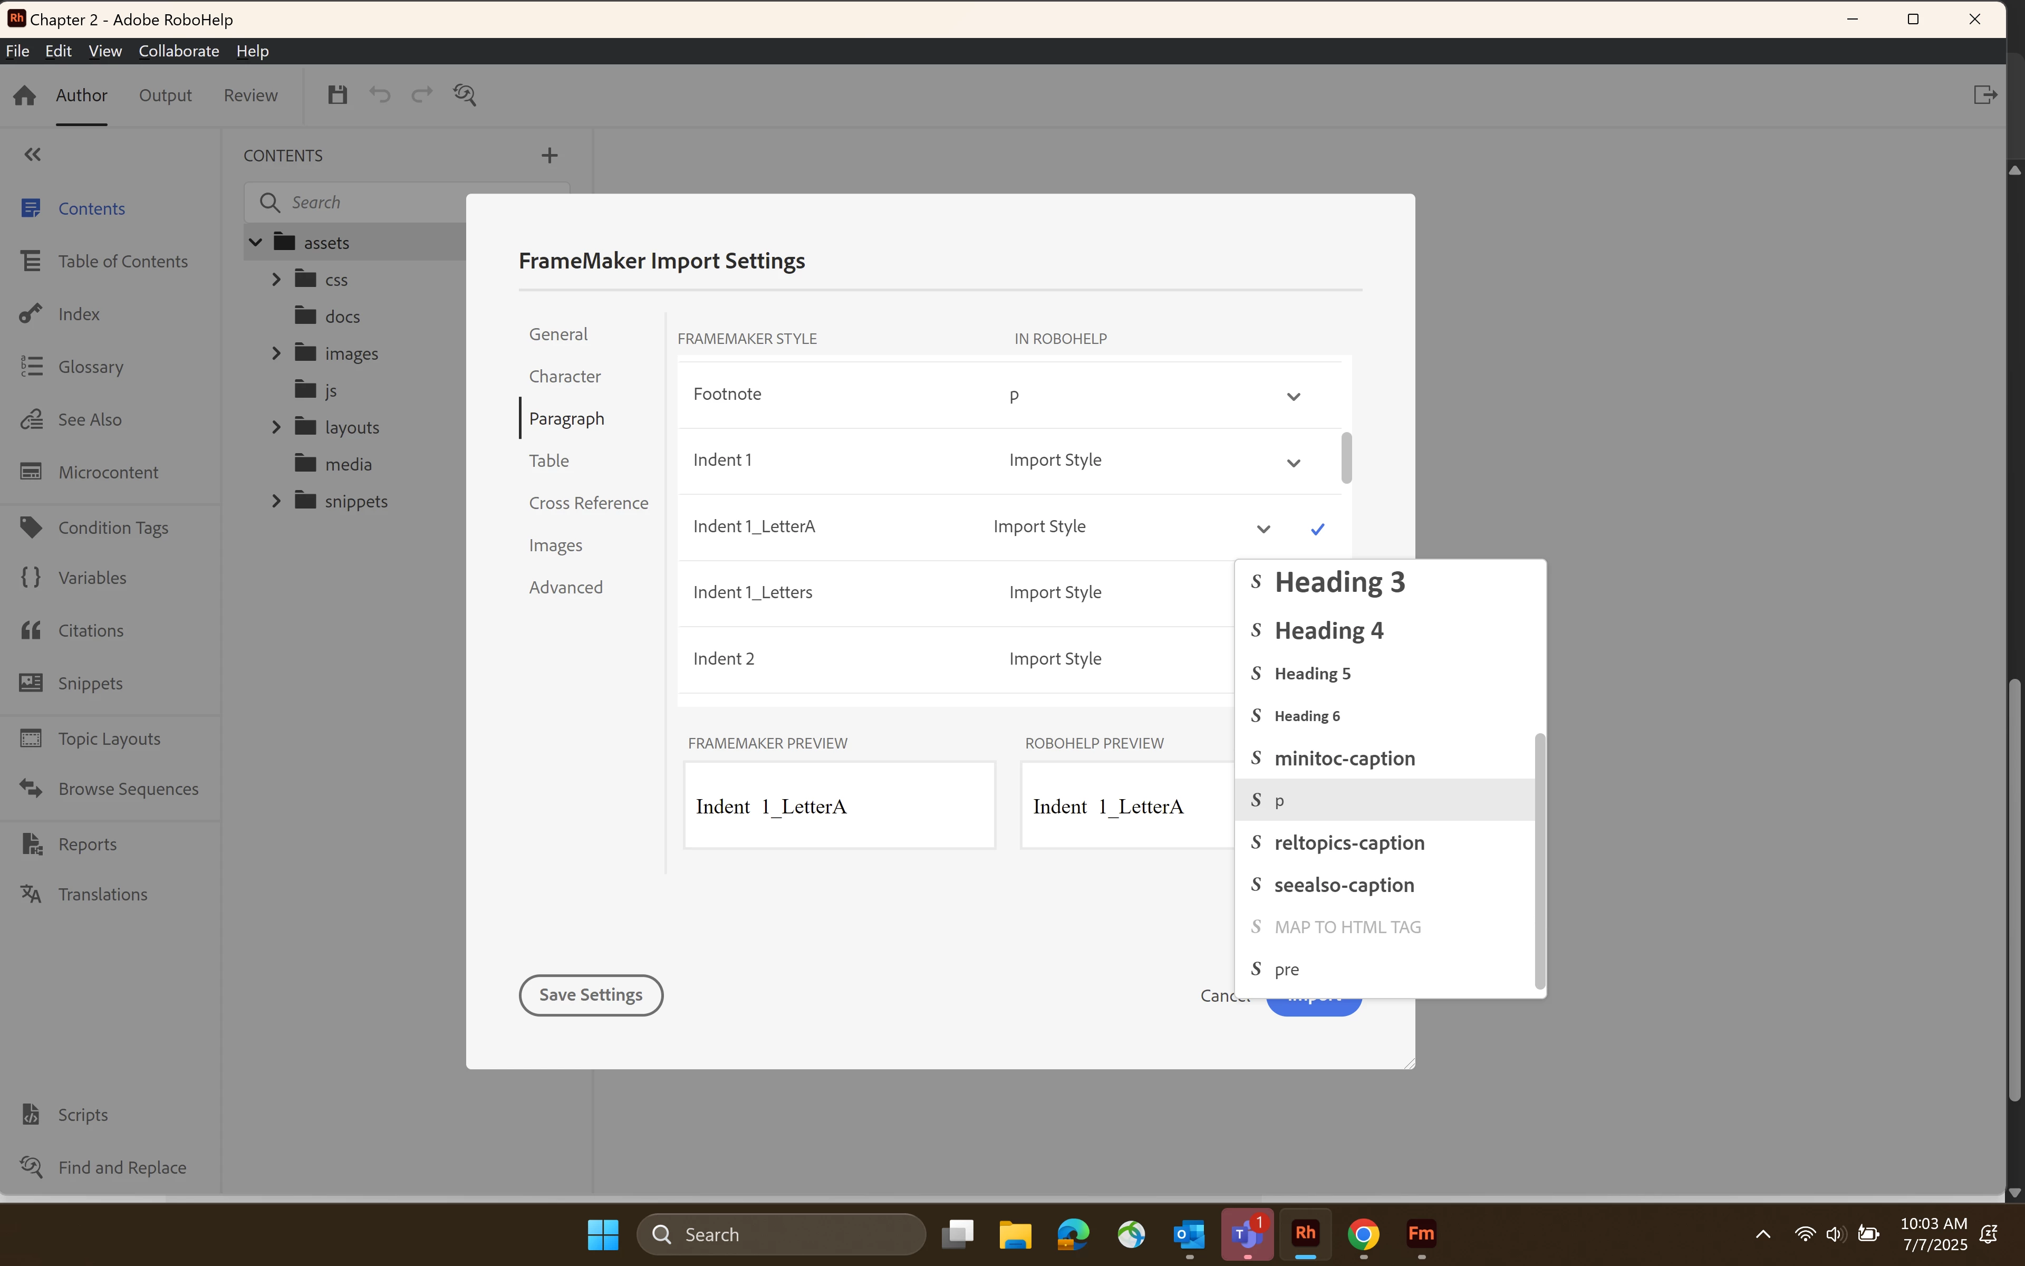
Task: Expand the images folder in Contents
Action: [x=276, y=353]
